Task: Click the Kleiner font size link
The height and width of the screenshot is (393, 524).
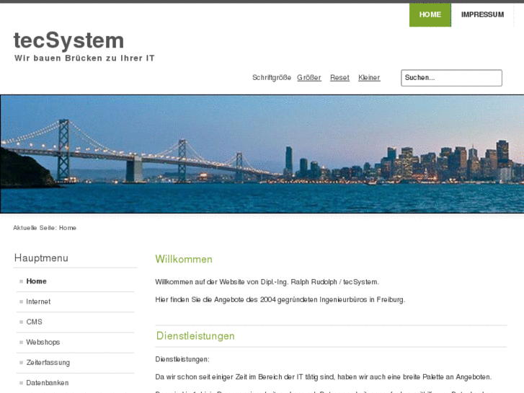Action: [x=369, y=78]
